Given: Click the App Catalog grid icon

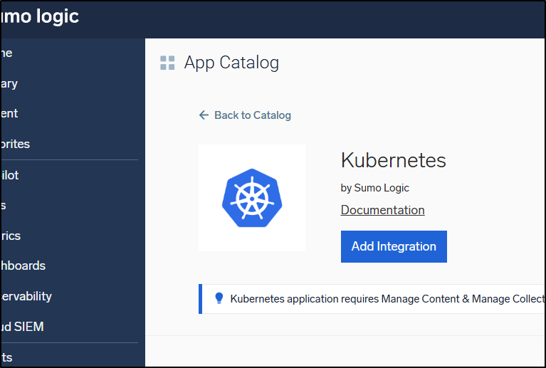Looking at the screenshot, I should click(x=167, y=63).
